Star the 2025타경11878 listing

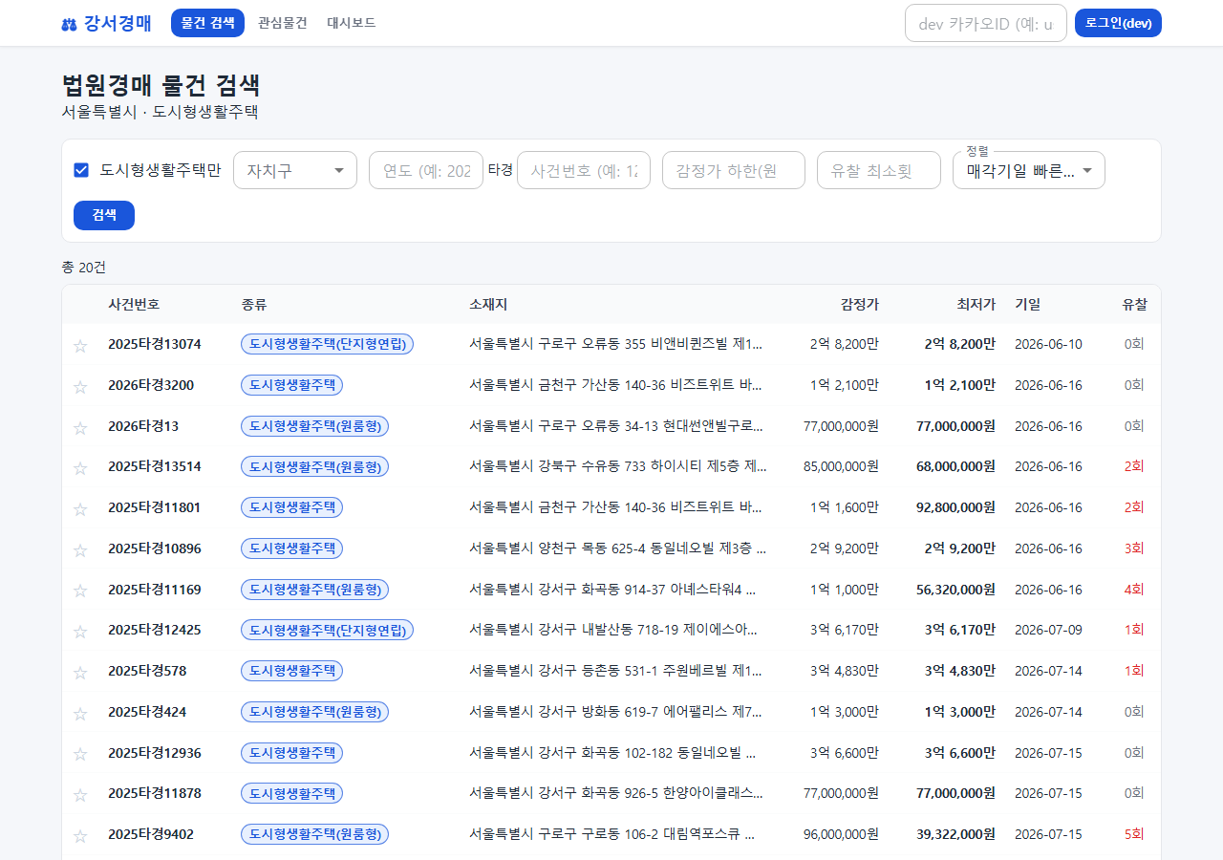coord(80,795)
